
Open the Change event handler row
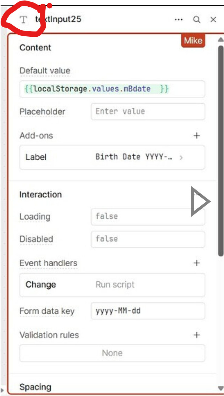point(112,285)
